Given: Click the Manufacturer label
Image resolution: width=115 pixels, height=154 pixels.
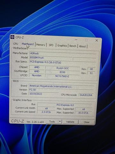Looking at the screenshot, I should [20, 53].
